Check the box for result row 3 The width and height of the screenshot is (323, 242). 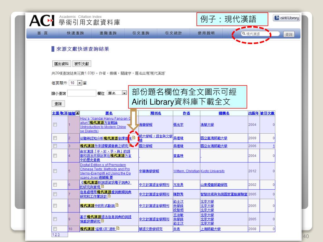point(55,146)
